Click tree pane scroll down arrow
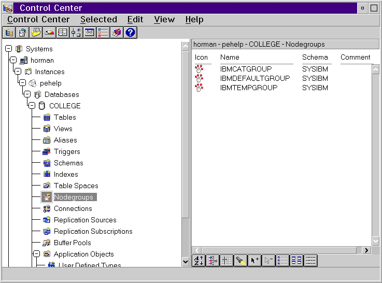 [186, 262]
